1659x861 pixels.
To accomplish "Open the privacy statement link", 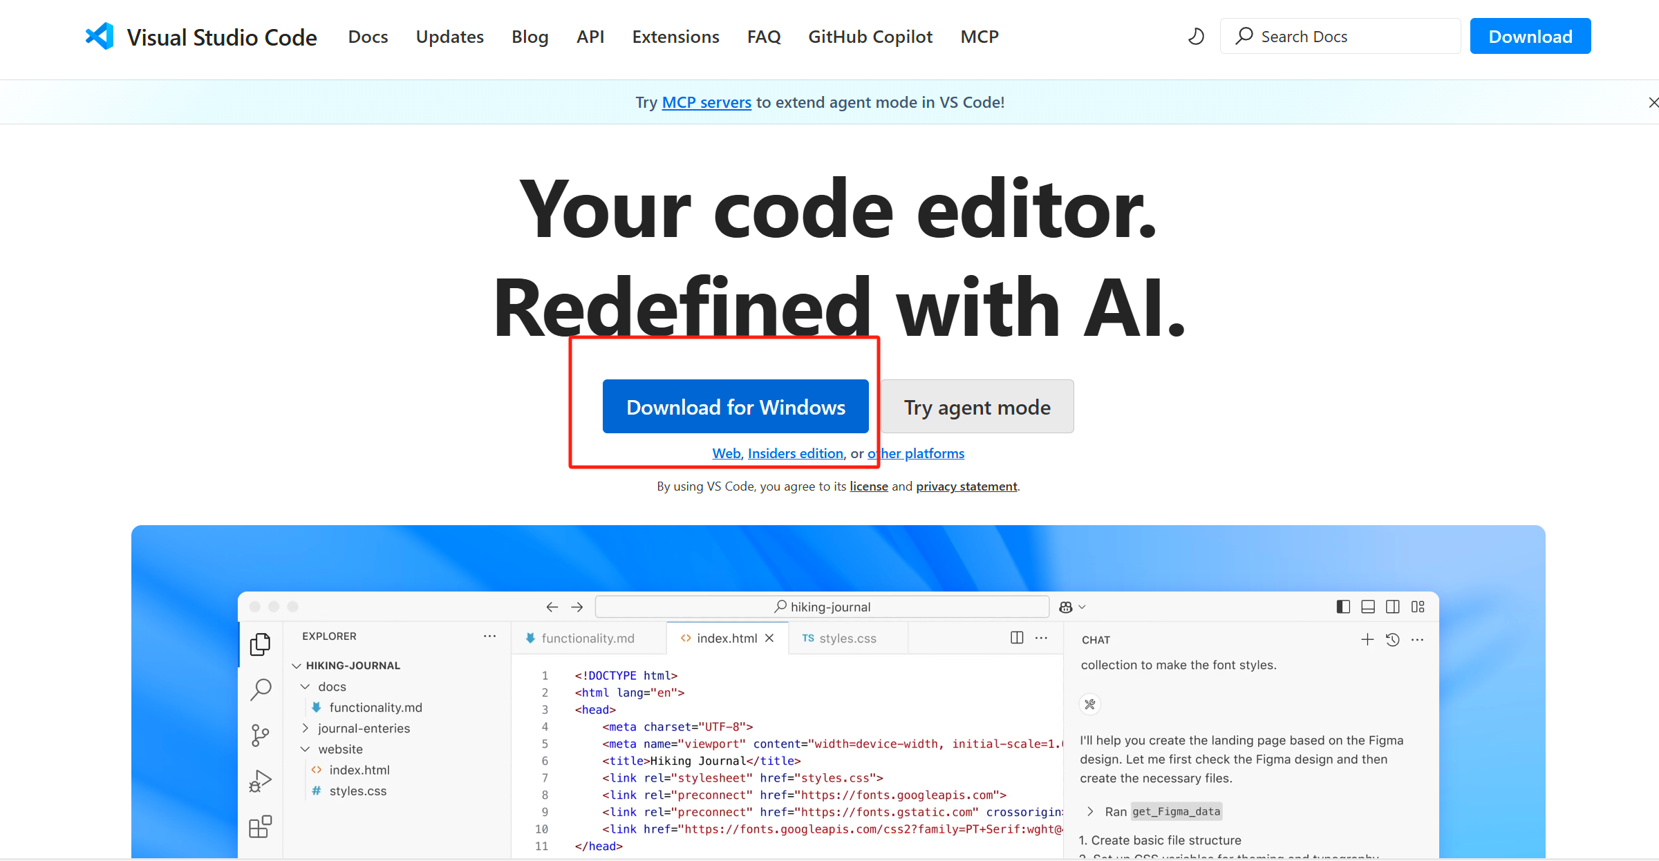I will [x=966, y=486].
